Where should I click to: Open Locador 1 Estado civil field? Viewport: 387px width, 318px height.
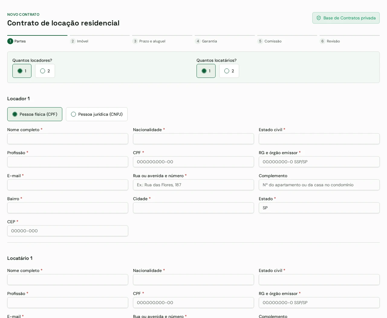(x=319, y=139)
